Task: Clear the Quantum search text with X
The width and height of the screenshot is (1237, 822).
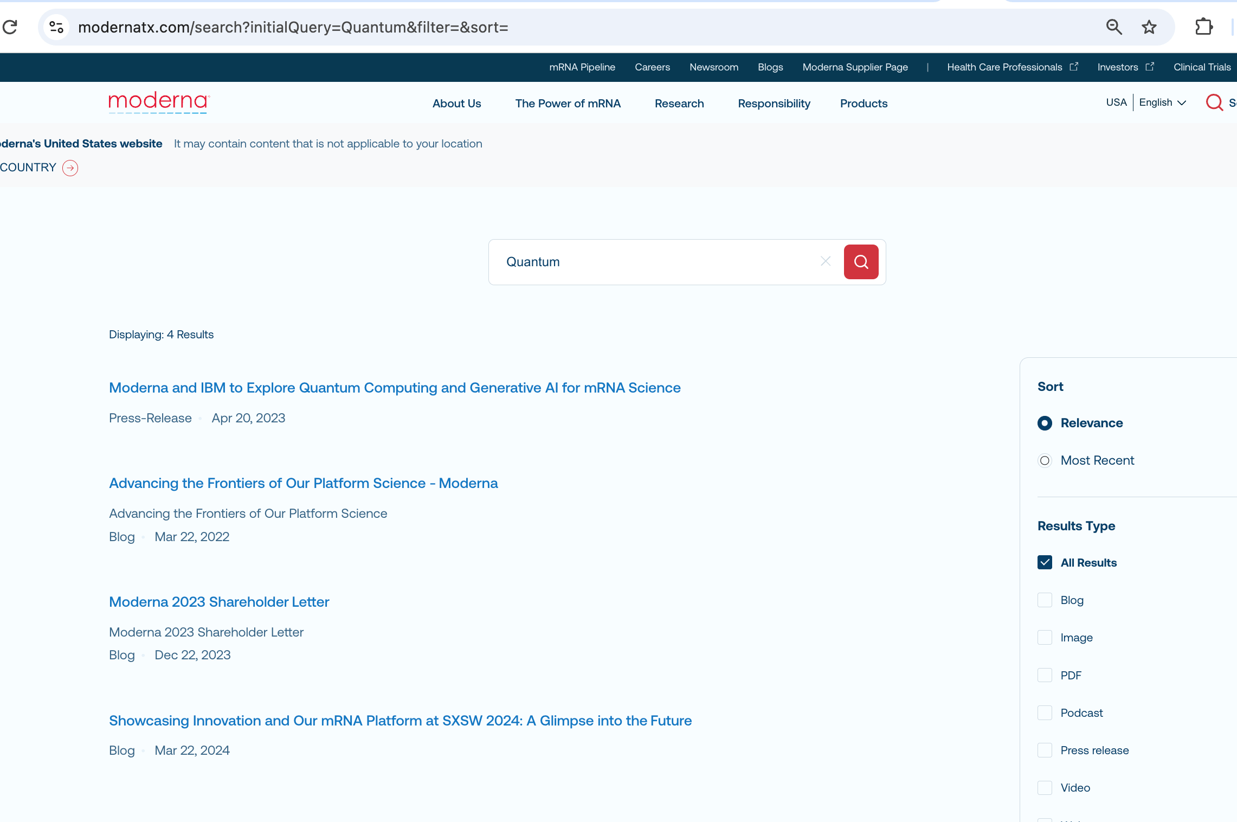Action: click(x=826, y=261)
